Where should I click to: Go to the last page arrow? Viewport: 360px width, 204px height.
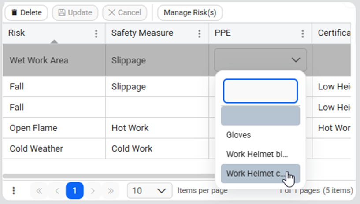[111, 191]
